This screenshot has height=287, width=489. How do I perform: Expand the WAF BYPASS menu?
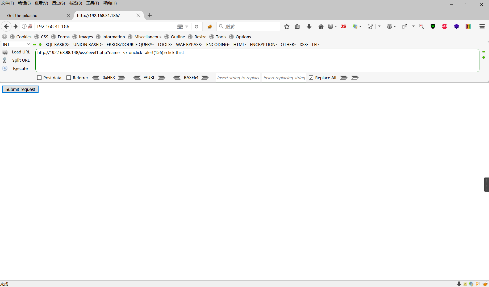pos(189,44)
